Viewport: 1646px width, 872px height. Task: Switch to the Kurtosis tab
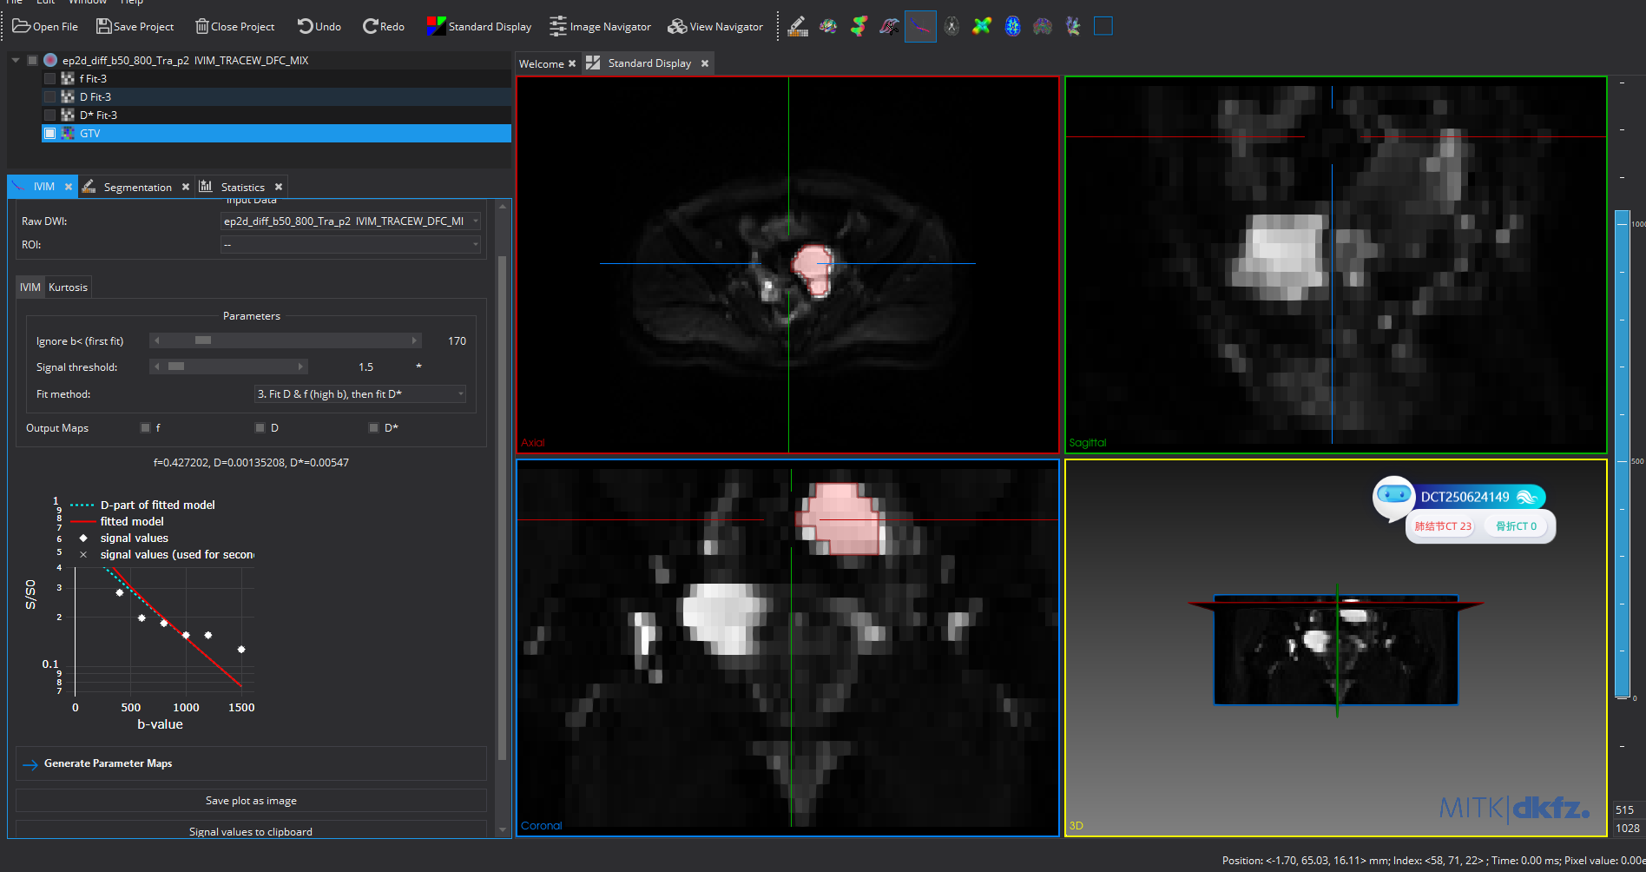coord(68,287)
